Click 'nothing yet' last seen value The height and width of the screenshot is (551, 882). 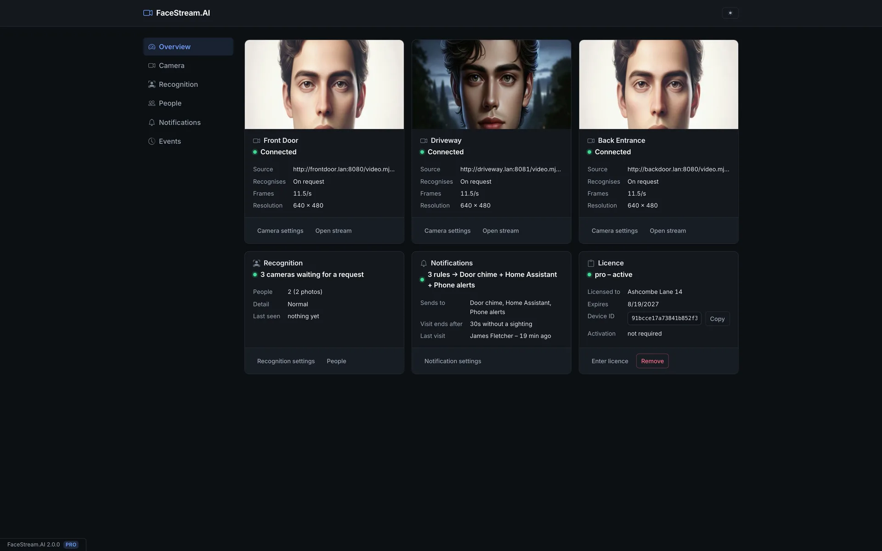pyautogui.click(x=303, y=316)
